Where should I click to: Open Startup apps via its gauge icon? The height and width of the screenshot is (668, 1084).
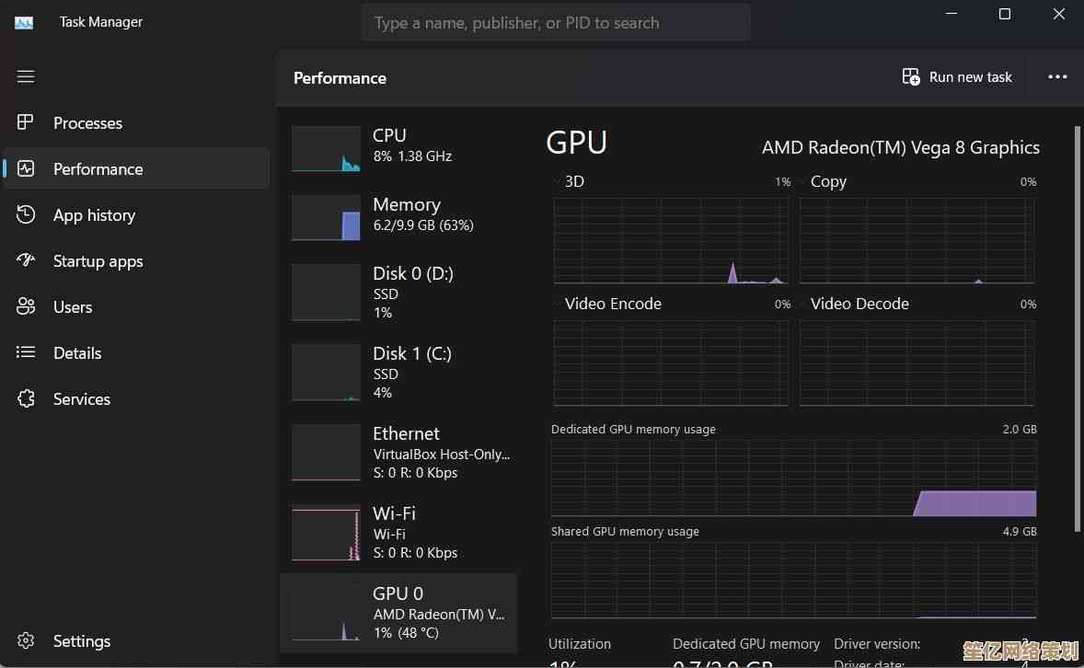tap(26, 260)
